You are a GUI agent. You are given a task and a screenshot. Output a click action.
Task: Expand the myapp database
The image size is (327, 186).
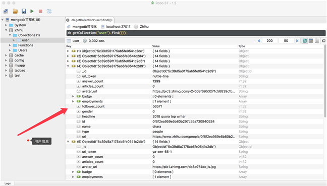point(6,66)
